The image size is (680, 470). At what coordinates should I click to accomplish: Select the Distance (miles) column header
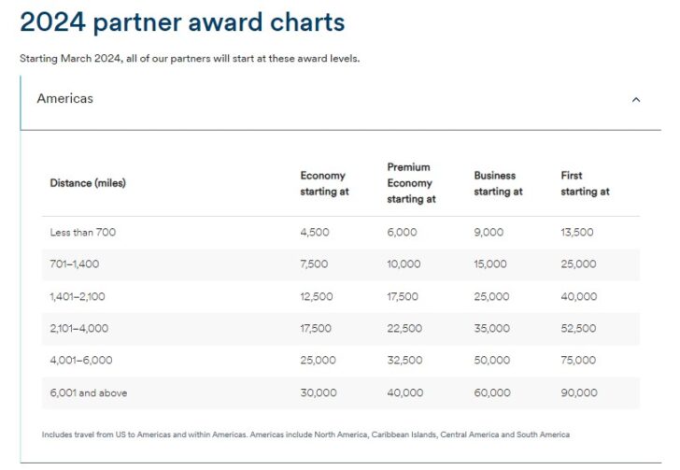click(88, 183)
